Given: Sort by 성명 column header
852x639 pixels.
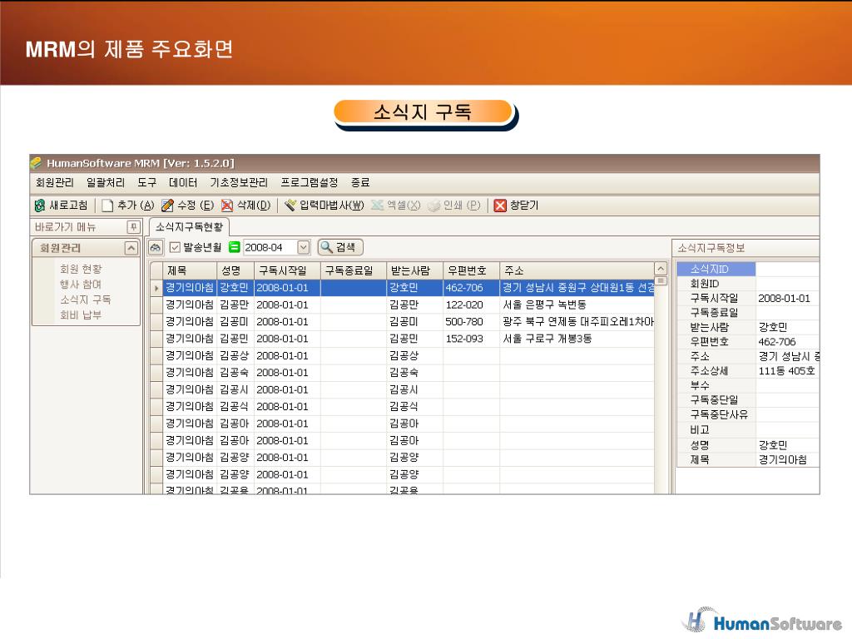Looking at the screenshot, I should pos(235,270).
